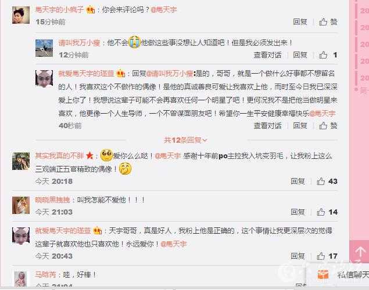Reply to the 今天 20:43 comment
369x290 pixels.
click(x=298, y=256)
